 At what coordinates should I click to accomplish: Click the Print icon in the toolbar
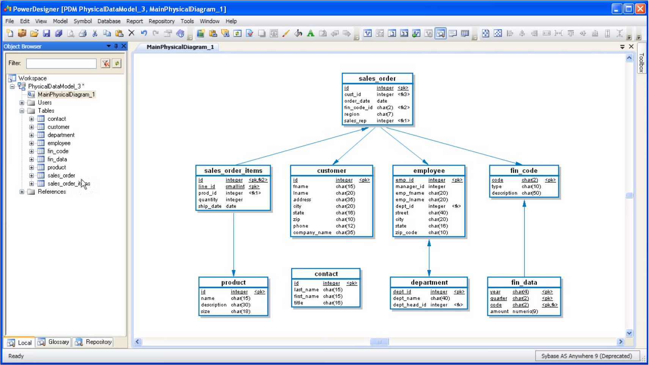[x=83, y=33]
